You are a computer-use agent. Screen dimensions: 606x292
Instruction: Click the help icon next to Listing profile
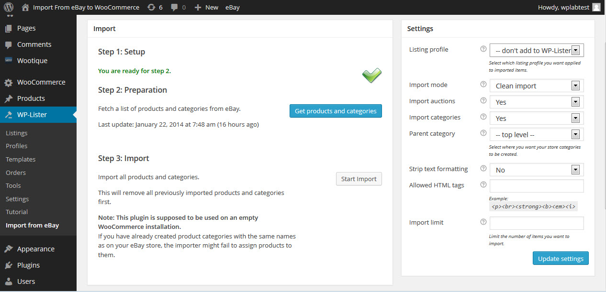click(483, 49)
